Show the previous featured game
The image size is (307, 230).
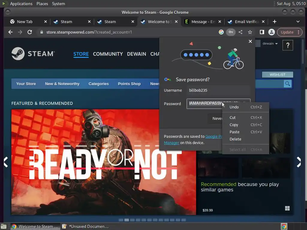point(6,162)
